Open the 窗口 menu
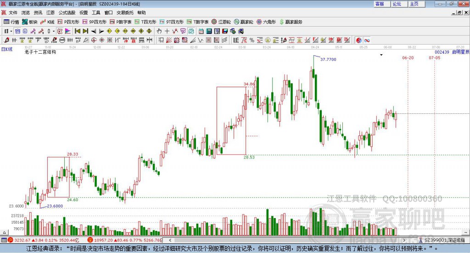Viewport: 470px width, 253px height. 108,12
